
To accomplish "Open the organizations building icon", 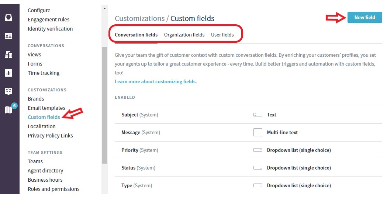I will tap(8, 55).
